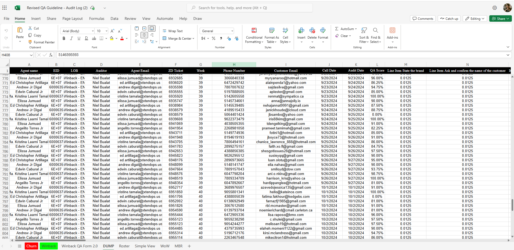Toggle Center horizontal alignment
This screenshot has width=514, height=250.
tap(144, 35)
